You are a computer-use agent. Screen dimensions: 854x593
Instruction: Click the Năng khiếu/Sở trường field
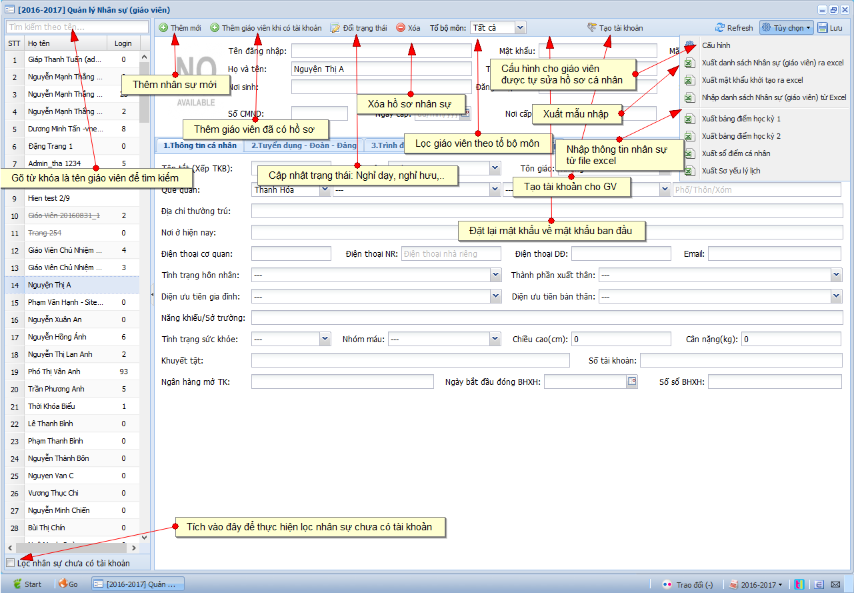point(547,318)
